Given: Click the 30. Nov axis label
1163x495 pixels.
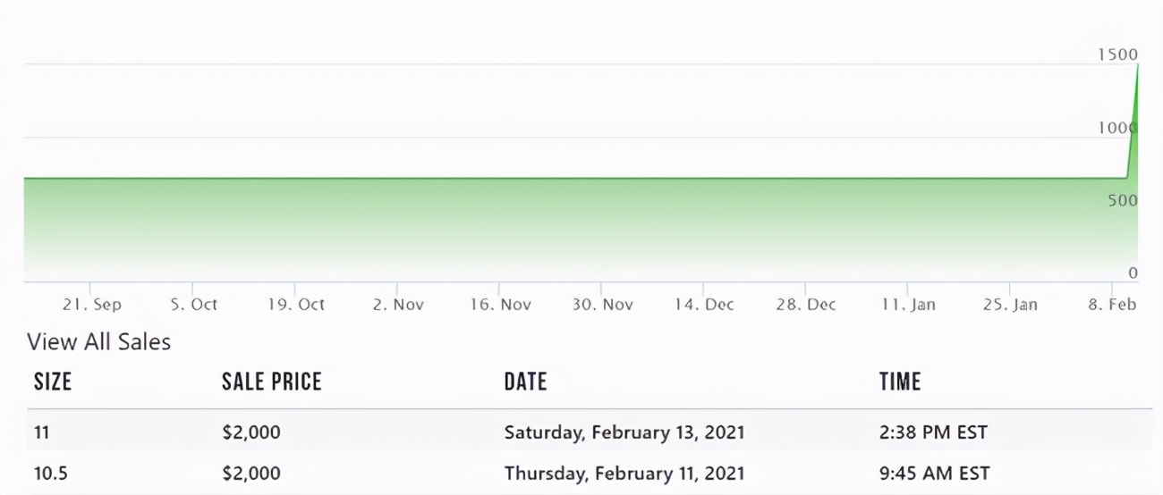Looking at the screenshot, I should [x=603, y=305].
